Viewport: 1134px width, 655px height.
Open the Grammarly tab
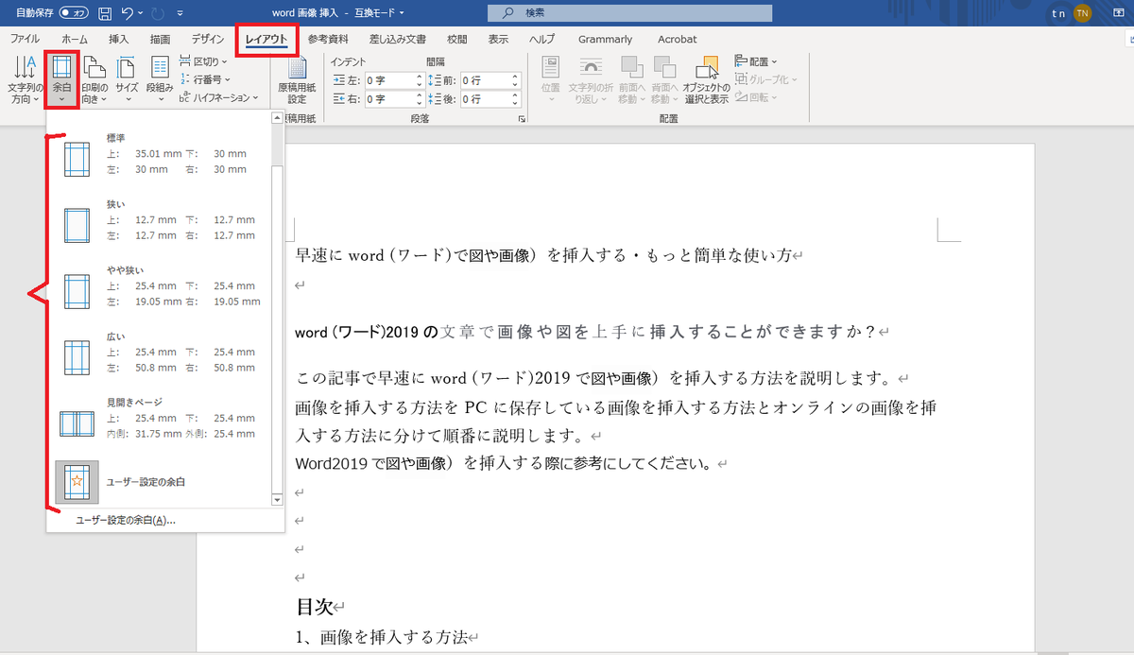605,40
